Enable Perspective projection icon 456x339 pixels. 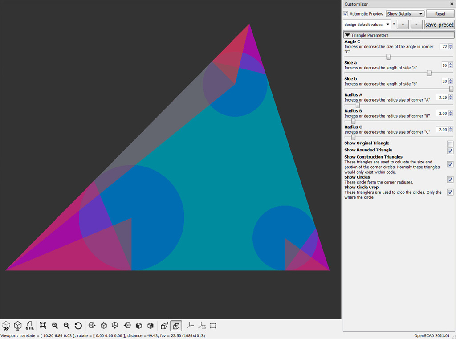pos(164,326)
